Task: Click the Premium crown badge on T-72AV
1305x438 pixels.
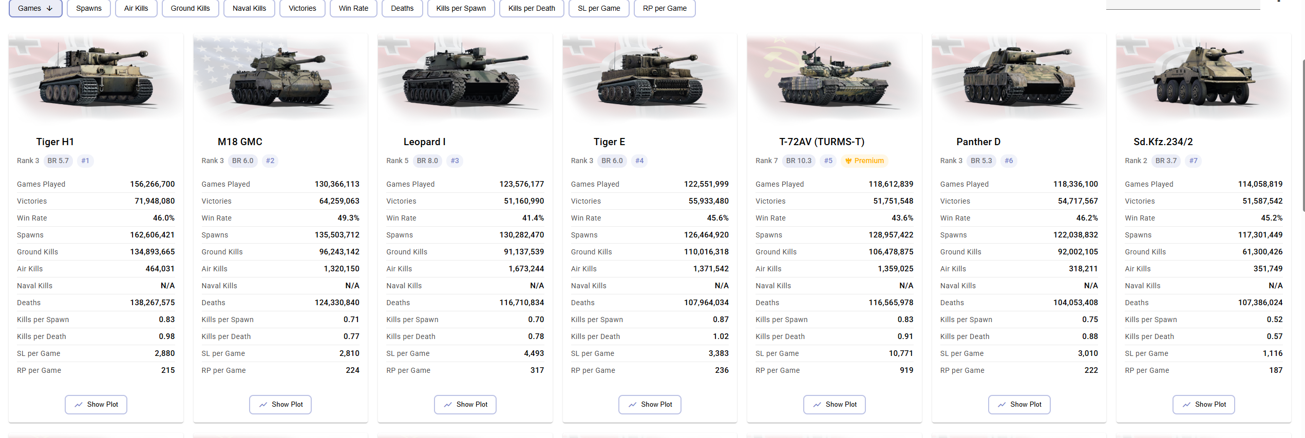Action: pos(864,161)
